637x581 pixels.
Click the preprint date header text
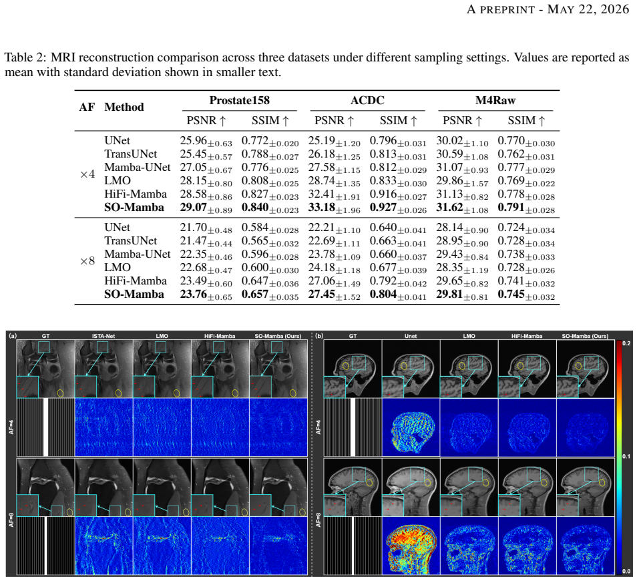click(x=548, y=9)
